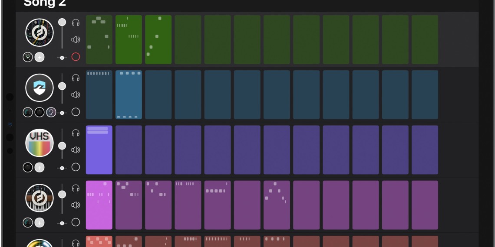Image resolution: width=495 pixels, height=247 pixels.
Task: Launch the seventh magenta clip with notes
Action: point(277,205)
